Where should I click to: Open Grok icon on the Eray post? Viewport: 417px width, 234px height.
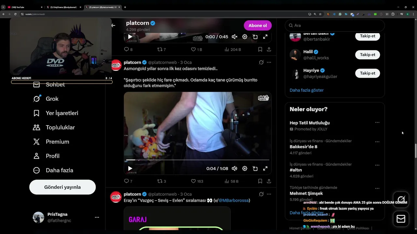(x=261, y=194)
